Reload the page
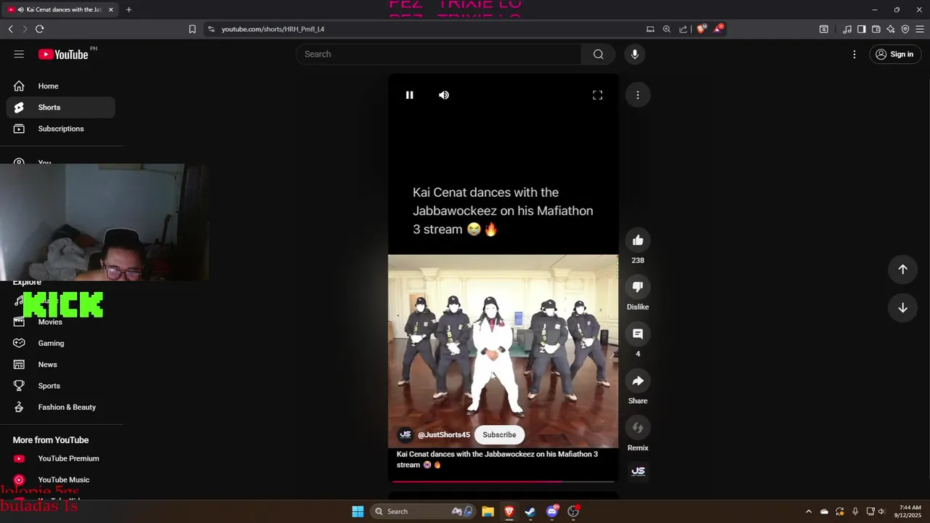 pos(39,29)
